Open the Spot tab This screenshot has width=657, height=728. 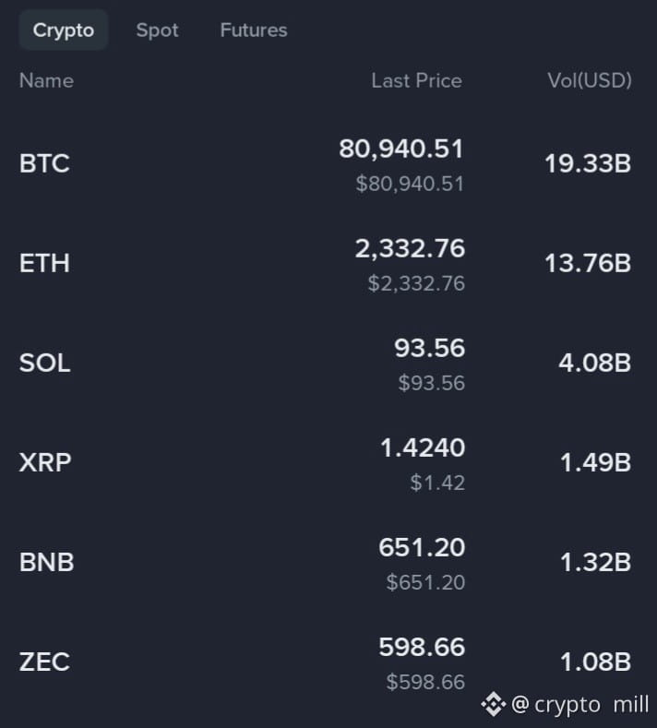(x=158, y=30)
